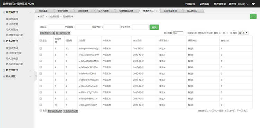
Task: Click the green refresh button beside breadcrumb
Action: tap(253, 16)
